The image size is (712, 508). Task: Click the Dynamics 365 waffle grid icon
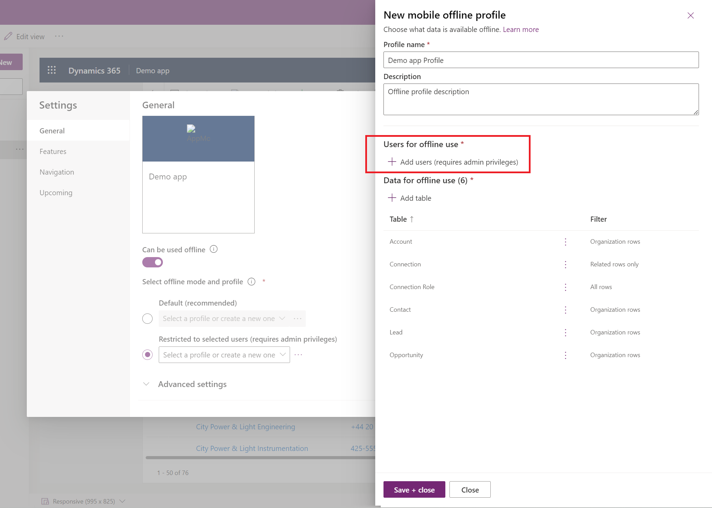(x=53, y=70)
